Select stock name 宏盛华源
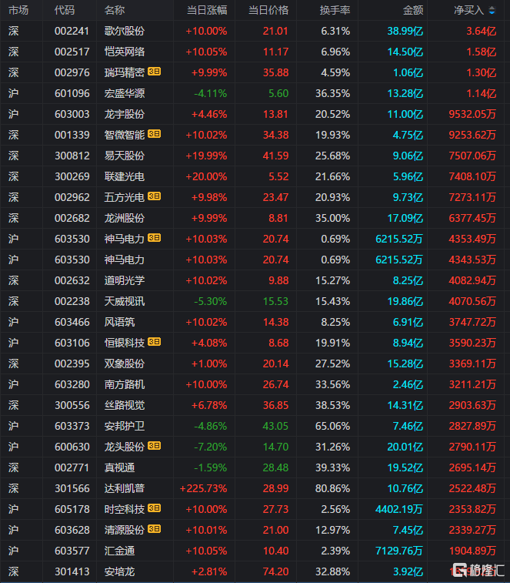Image resolution: width=510 pixels, height=583 pixels. point(125,93)
